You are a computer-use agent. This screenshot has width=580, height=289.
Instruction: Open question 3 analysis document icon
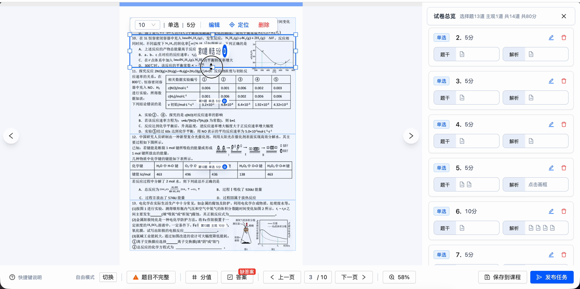[x=531, y=98]
